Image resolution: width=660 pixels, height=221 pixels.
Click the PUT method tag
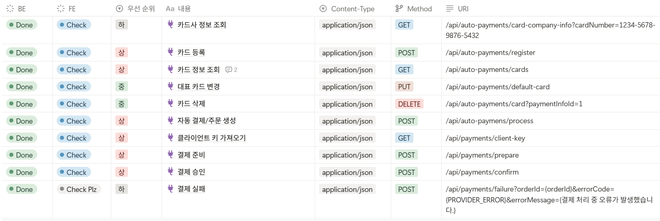tap(404, 86)
